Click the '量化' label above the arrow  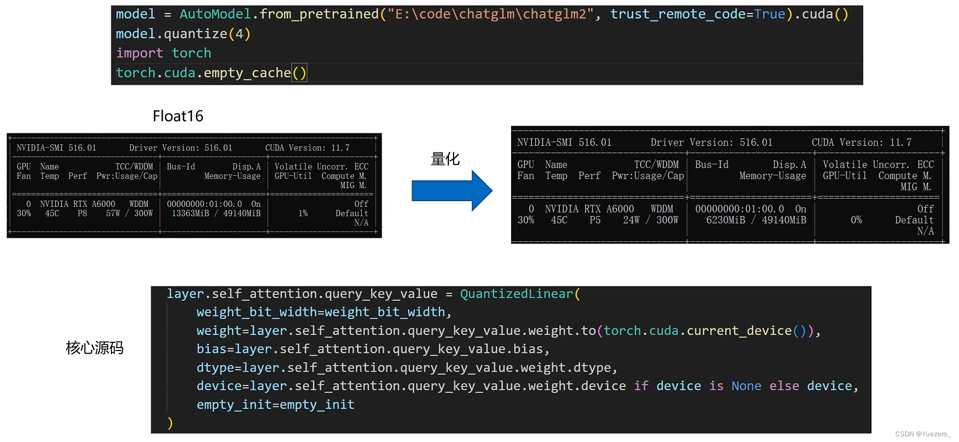click(x=445, y=159)
